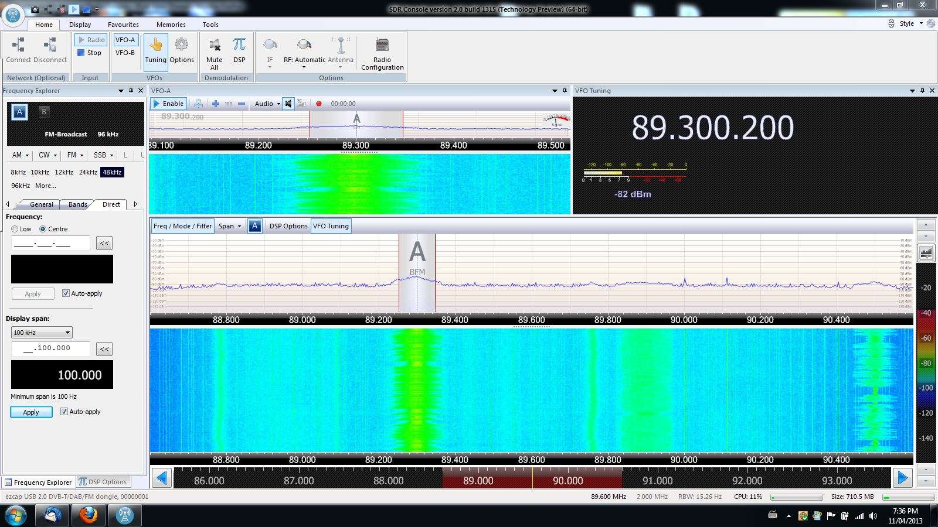Open the Favourites ribbon tab

(x=123, y=25)
